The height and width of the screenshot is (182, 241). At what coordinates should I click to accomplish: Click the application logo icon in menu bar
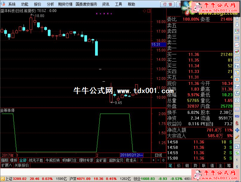tap(3, 4)
